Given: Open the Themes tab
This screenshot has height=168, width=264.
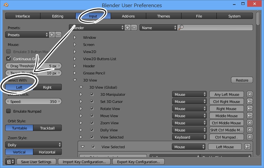Looking at the screenshot, I should coord(163,16).
